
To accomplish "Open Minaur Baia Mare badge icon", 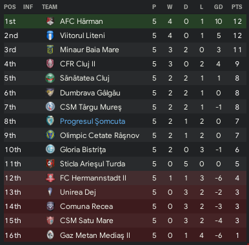I will (x=50, y=50).
